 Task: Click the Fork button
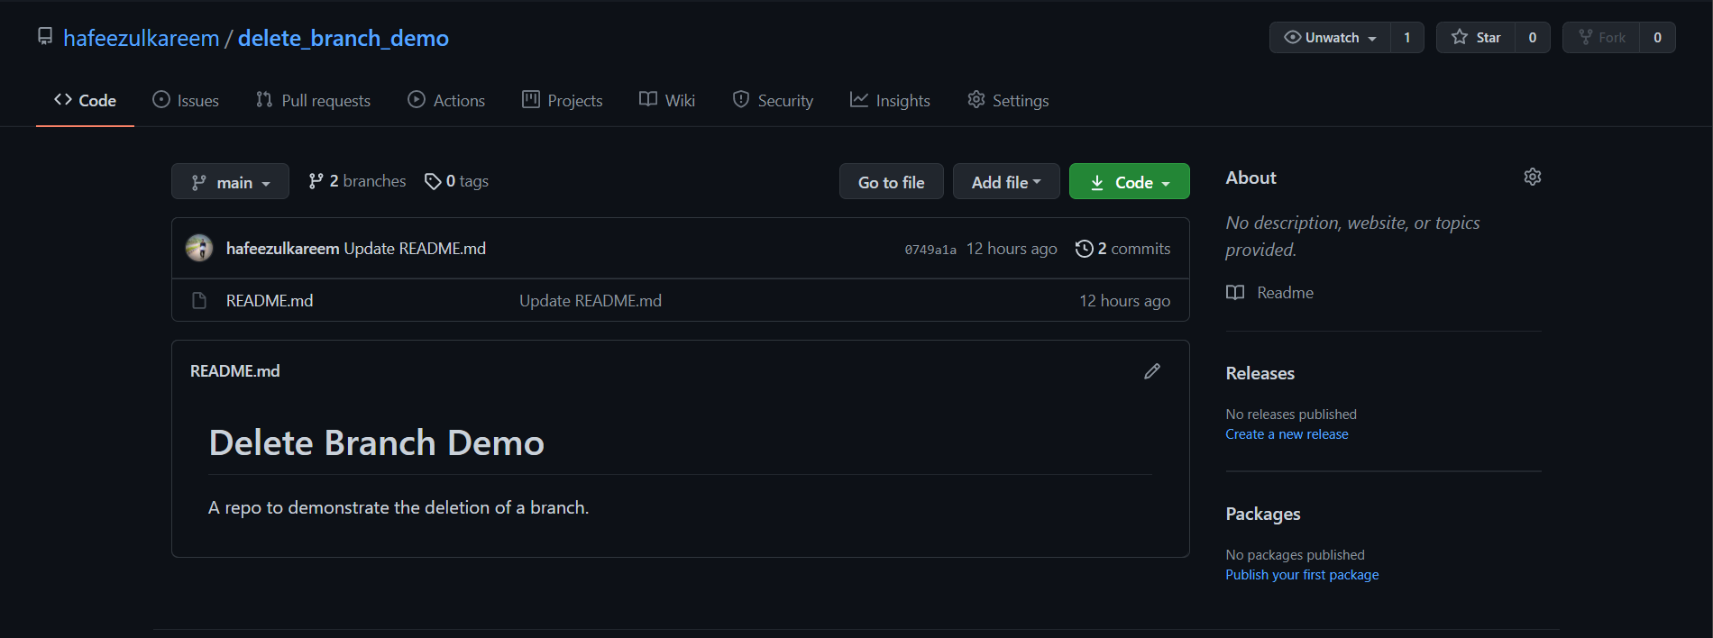pyautogui.click(x=1602, y=37)
